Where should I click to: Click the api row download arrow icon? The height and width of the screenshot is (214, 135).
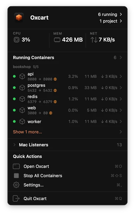pyautogui.click(x=102, y=76)
